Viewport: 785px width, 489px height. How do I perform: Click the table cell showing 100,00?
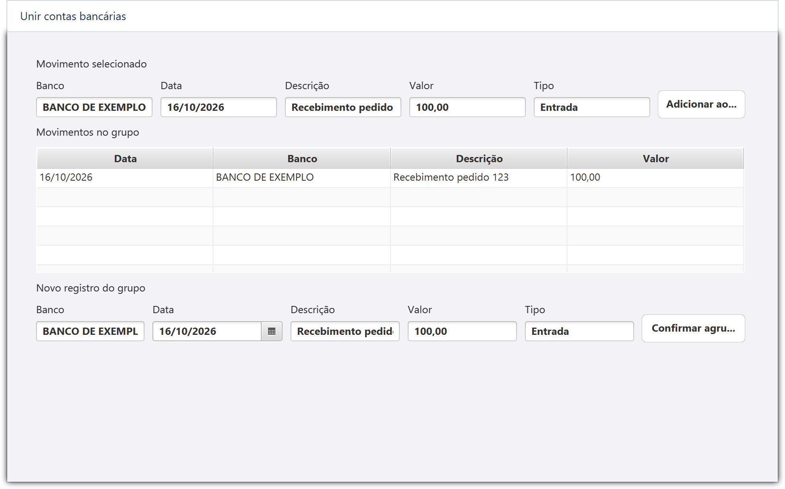coord(655,177)
